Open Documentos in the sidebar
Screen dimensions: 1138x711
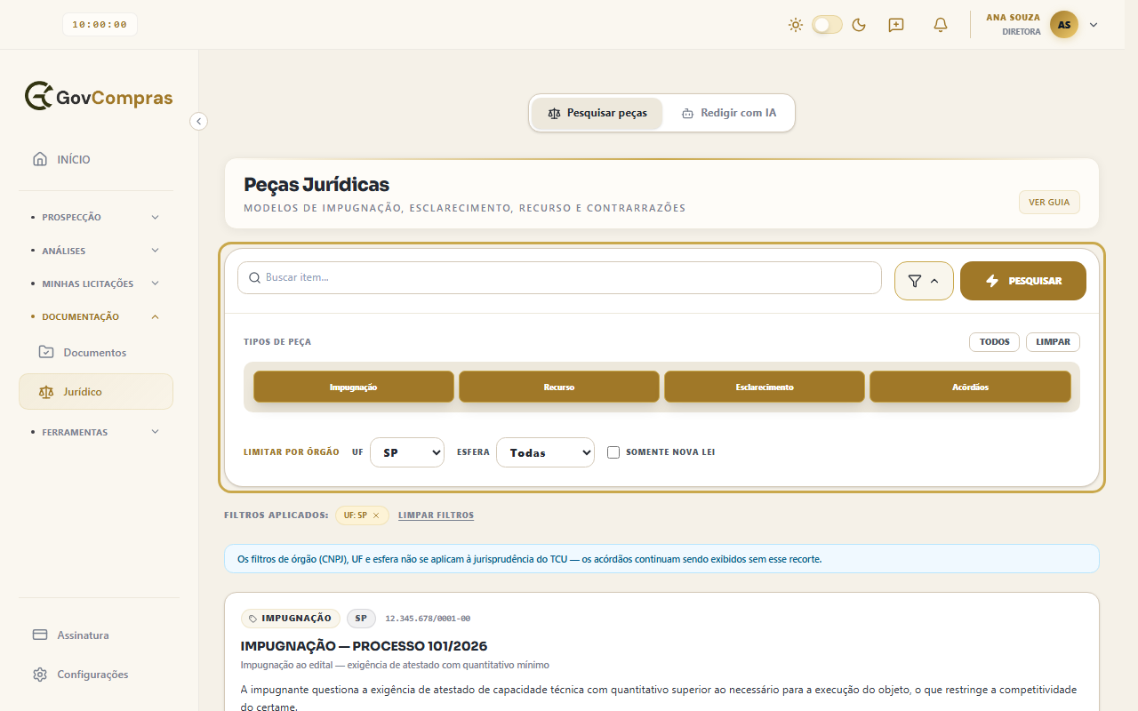(x=96, y=352)
